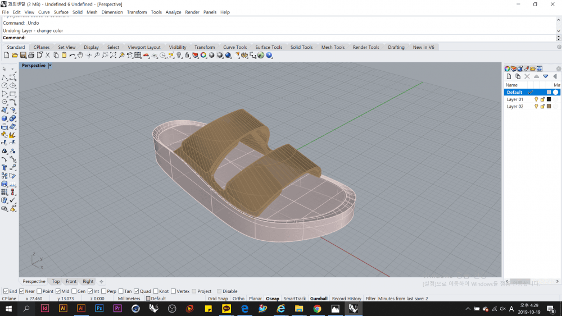562x316 pixels.
Task: Change Layer 01 black color swatch
Action: click(549, 99)
